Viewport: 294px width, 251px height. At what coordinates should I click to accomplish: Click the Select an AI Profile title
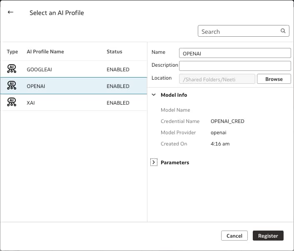(57, 13)
